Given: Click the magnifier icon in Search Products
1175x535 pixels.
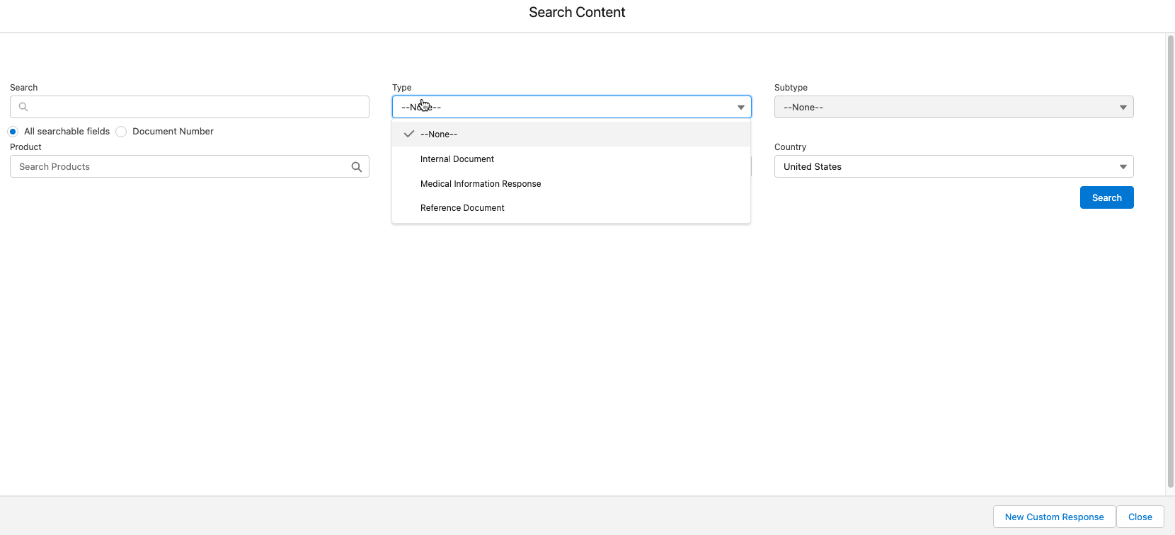Looking at the screenshot, I should tap(357, 167).
